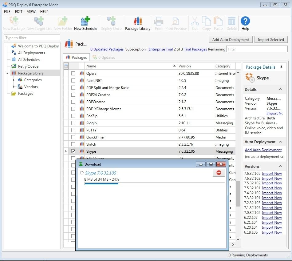
Task: Open Welcome to PDQ Deploy item
Action: click(x=38, y=46)
